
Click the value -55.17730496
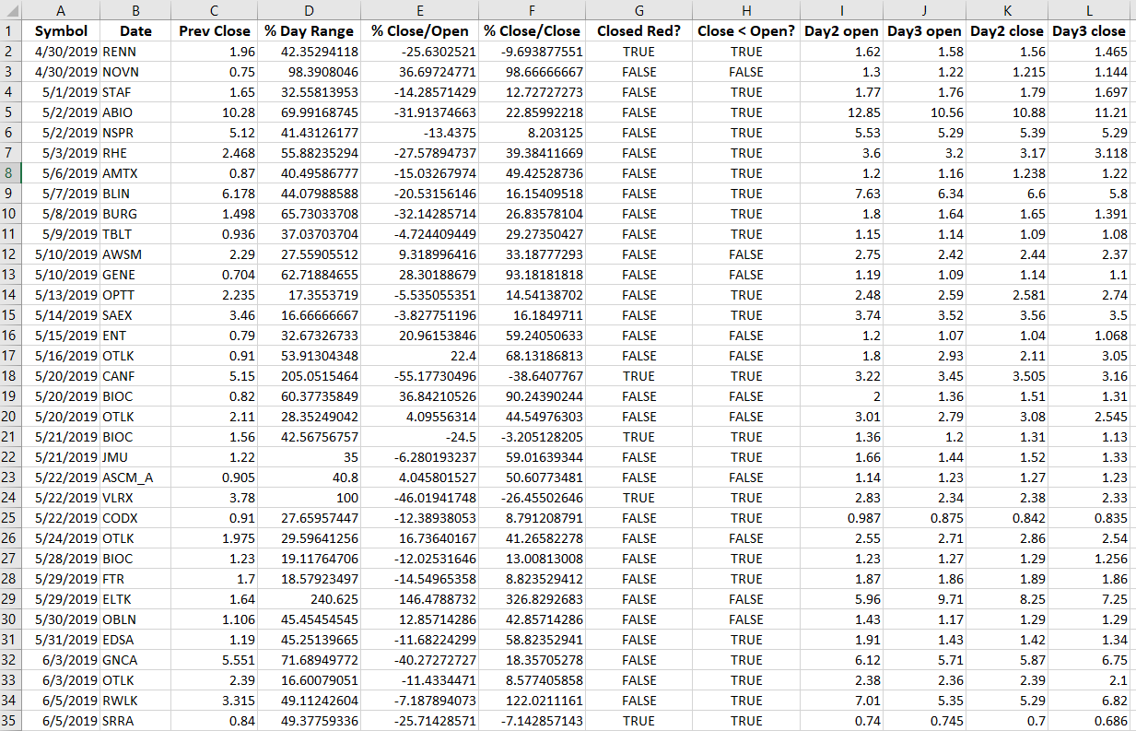[419, 376]
